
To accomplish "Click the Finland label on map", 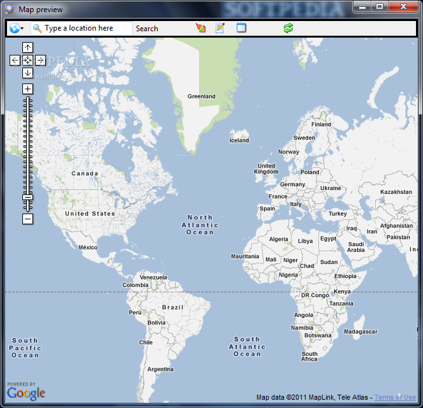I will (321, 124).
